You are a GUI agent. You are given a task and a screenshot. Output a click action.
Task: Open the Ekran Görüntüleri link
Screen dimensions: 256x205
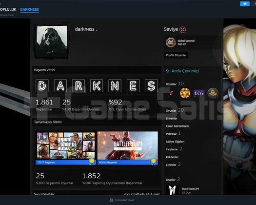pos(177,126)
